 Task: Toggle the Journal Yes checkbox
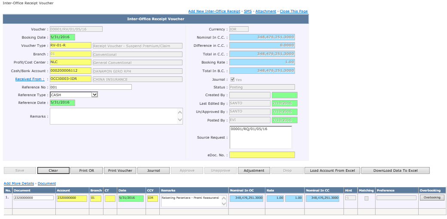232,79
